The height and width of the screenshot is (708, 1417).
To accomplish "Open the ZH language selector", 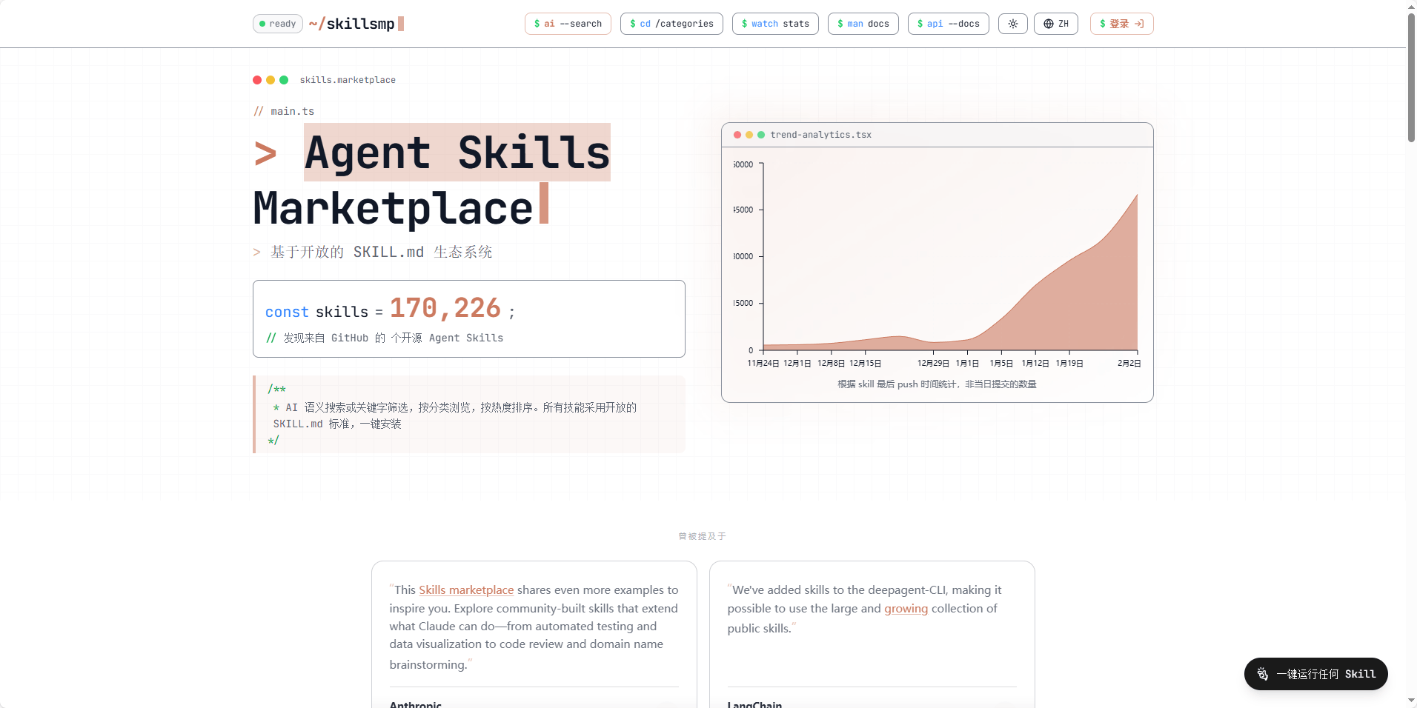I will [1055, 24].
